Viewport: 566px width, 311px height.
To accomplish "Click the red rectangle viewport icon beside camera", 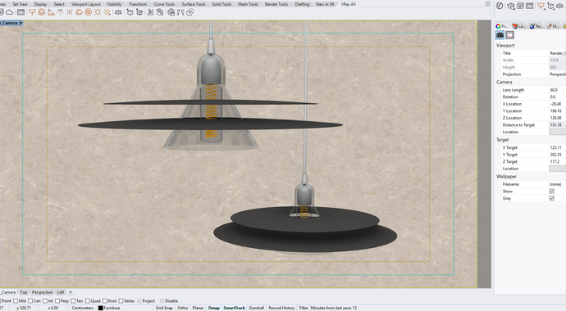I will 509,35.
